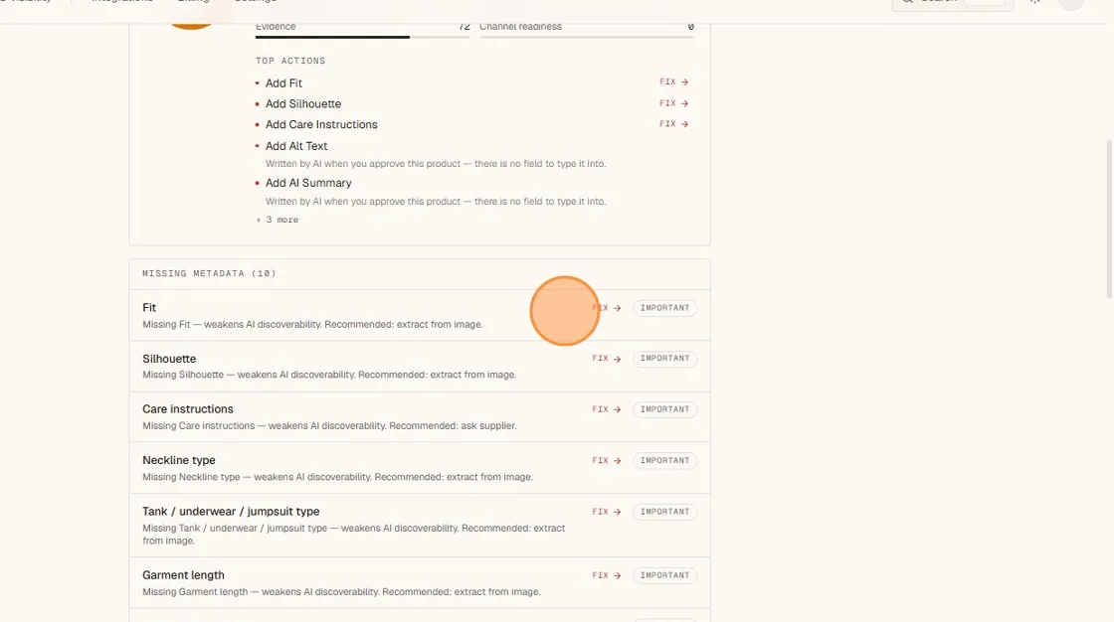1114x622 pixels.
Task: Fix the missing Care instructions metadata
Action: (x=606, y=409)
